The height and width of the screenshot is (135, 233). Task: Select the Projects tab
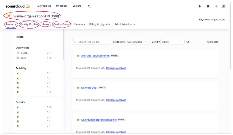click(11, 24)
